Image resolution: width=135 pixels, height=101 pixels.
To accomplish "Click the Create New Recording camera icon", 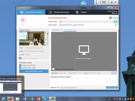I will coord(22,12).
